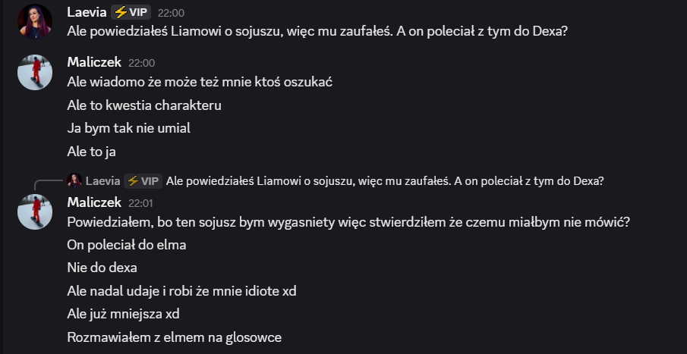
Task: Jump to the original message via the reply preview text
Action: coord(384,180)
